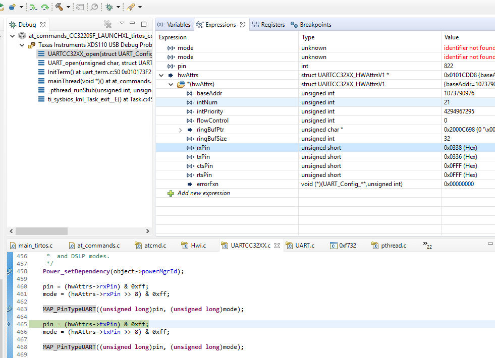Click the Step Over toolbar icon
The width and height of the screenshot is (495, 358).
click(x=45, y=7)
